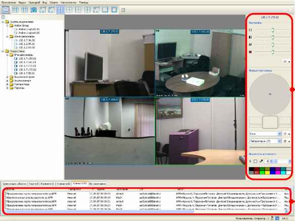Viewport: 295px width, 221px height.
Task: Click the refresh icon right of the layout icons
Action: pyautogui.click(x=123, y=10)
